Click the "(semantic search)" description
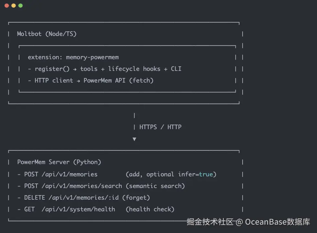This screenshot has height=233, width=317. coord(155,186)
